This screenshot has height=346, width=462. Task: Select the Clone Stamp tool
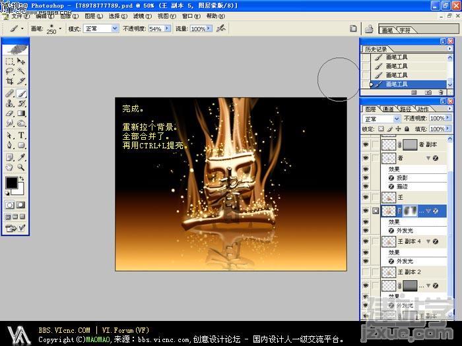click(x=9, y=103)
